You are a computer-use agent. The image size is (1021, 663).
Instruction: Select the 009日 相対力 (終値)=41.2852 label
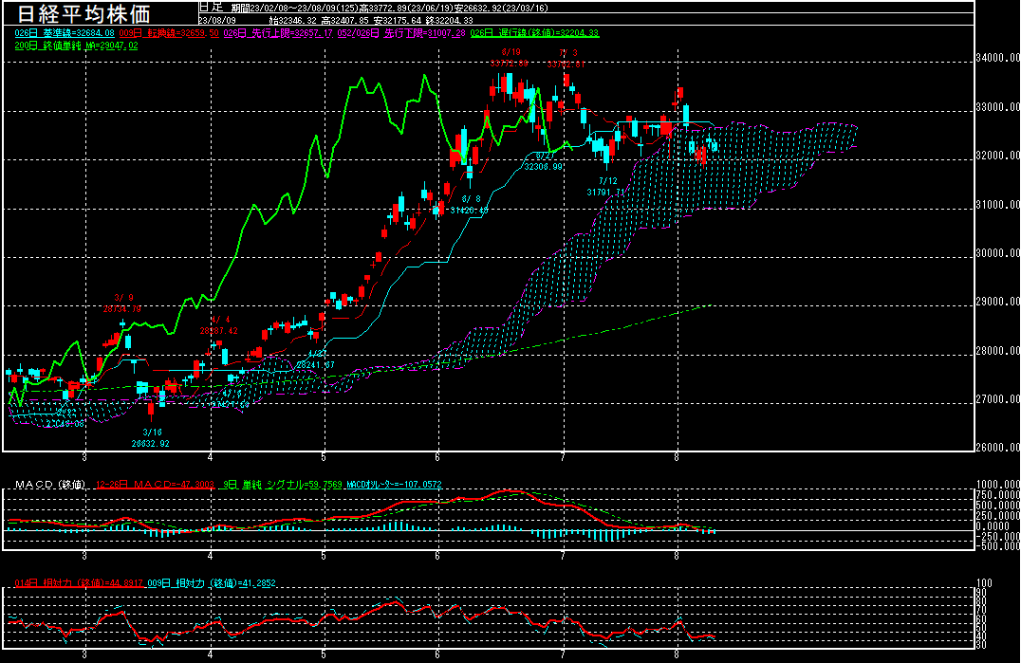[212, 583]
